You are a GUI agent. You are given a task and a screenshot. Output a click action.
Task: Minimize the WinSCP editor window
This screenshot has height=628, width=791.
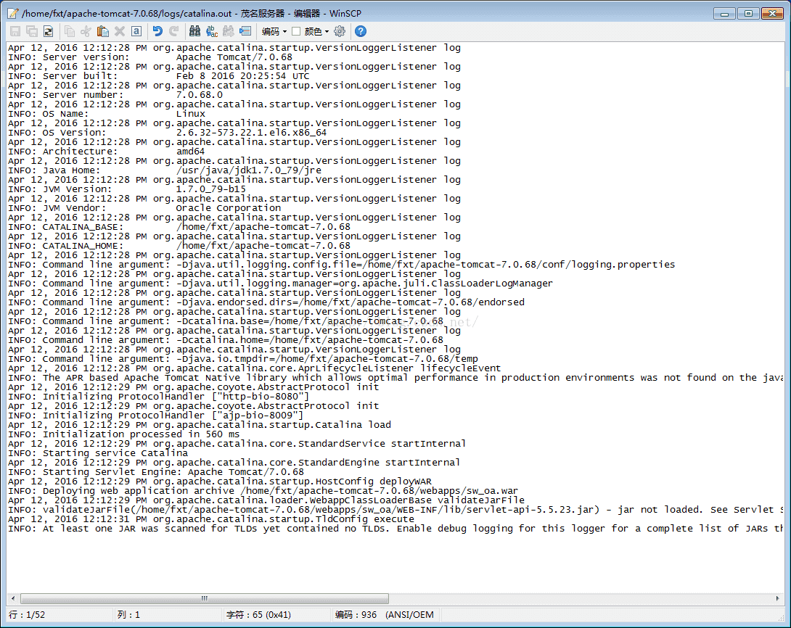724,14
